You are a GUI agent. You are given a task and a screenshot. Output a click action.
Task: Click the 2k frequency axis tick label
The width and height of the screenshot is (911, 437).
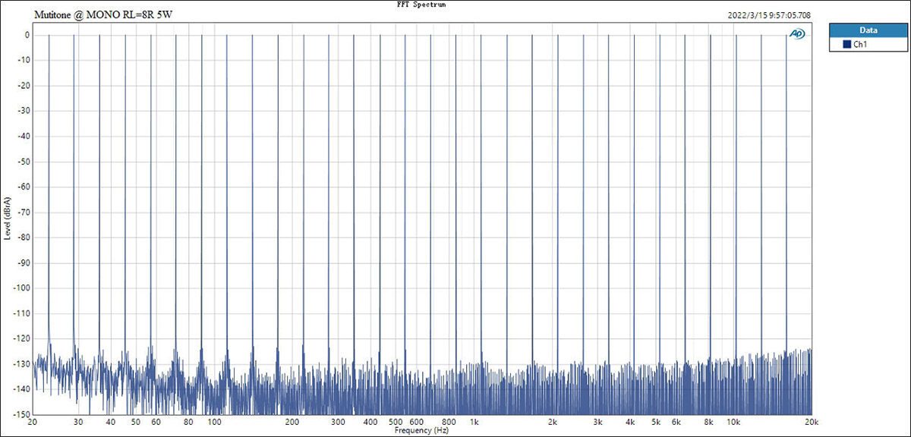click(x=553, y=422)
